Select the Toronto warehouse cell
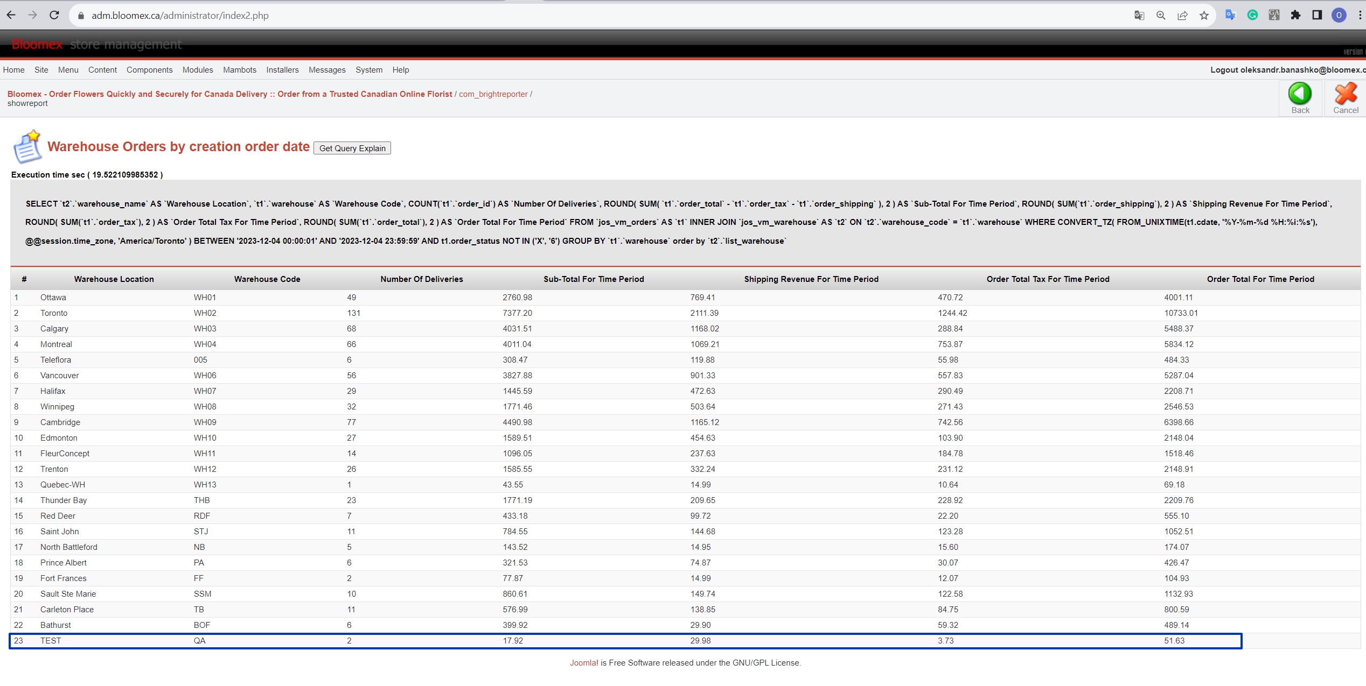 [x=54, y=313]
